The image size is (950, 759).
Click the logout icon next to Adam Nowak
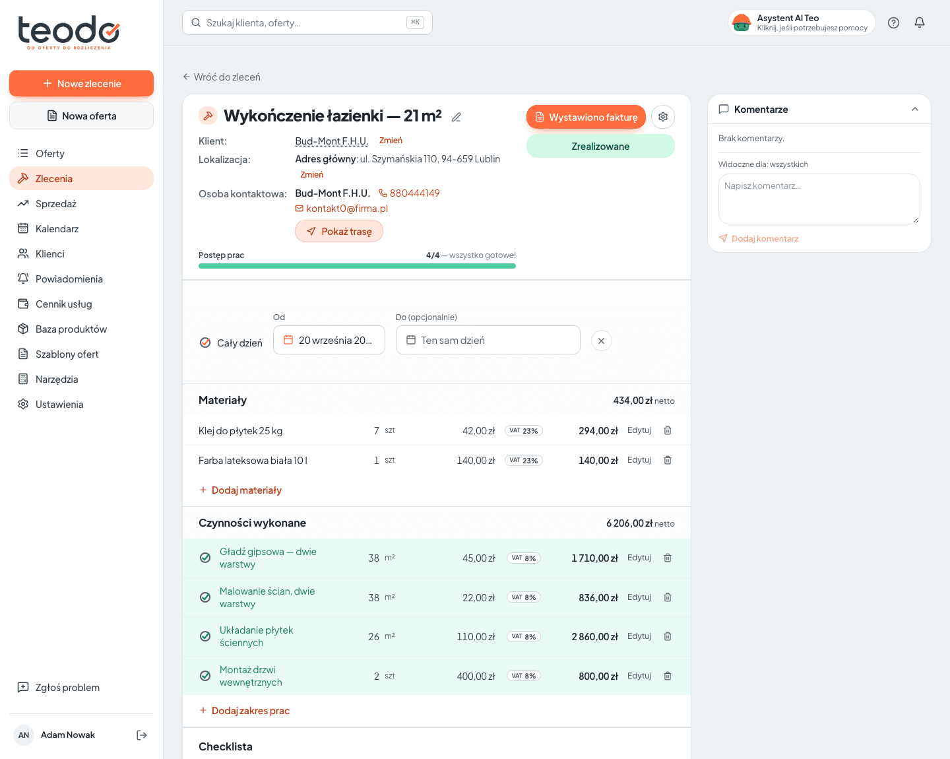pyautogui.click(x=142, y=735)
